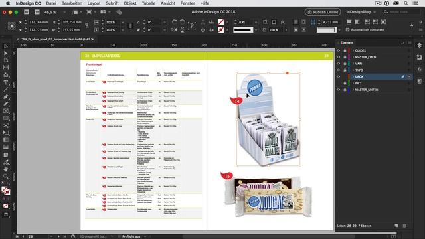Open the Bearbeiten menu

tap(72, 3)
